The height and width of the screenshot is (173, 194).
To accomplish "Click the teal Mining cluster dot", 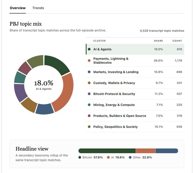I will pyautogui.click(x=89, y=105).
